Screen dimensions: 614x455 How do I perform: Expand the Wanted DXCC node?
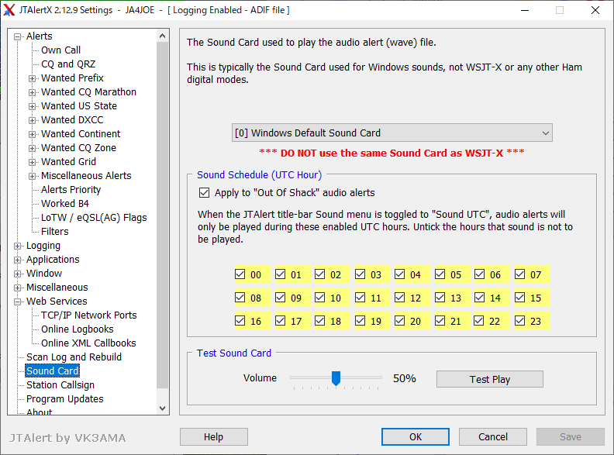(x=32, y=120)
